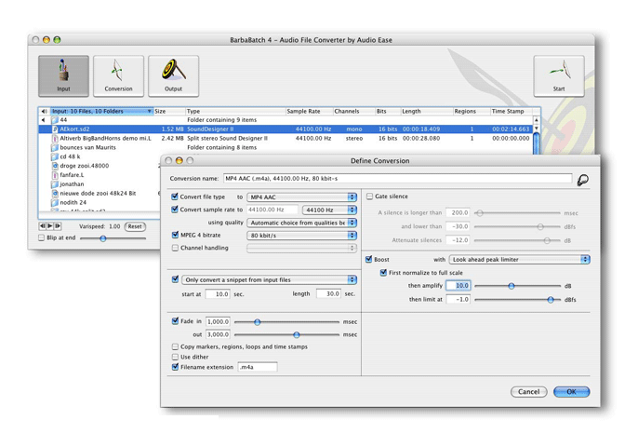Click the .m4a filename extension field

[258, 367]
